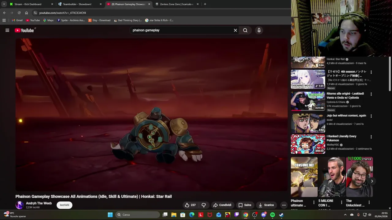Open options for I Ranked Literally Every Pokemon
The width and height of the screenshot is (392, 220).
pyautogui.click(x=371, y=137)
